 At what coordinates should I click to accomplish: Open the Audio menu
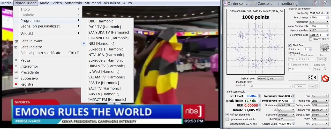coord(44,3)
